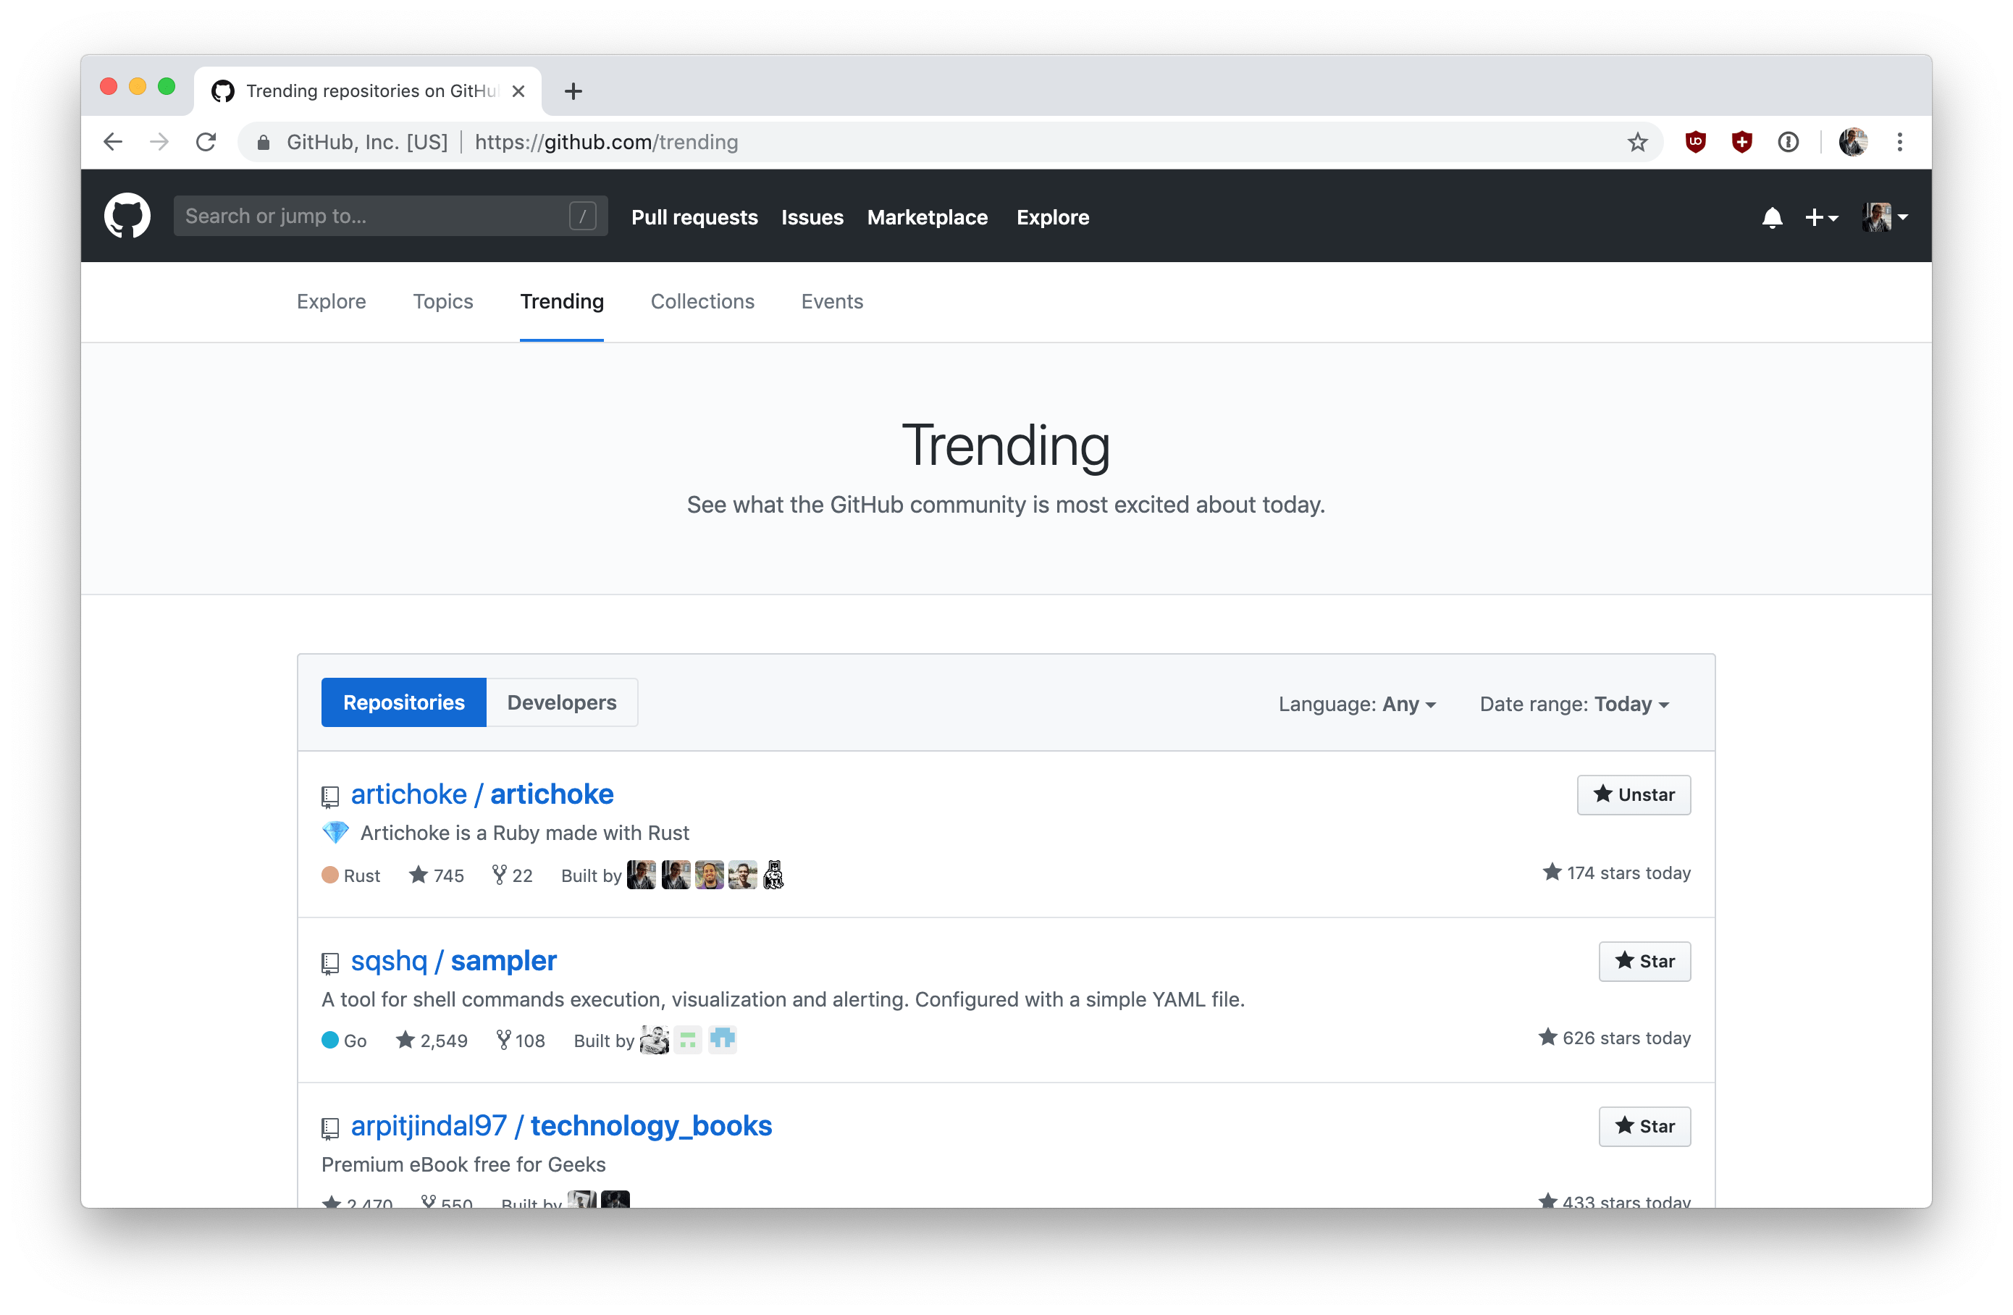This screenshot has width=2013, height=1315.
Task: Switch to the Developers tab
Action: (x=562, y=702)
